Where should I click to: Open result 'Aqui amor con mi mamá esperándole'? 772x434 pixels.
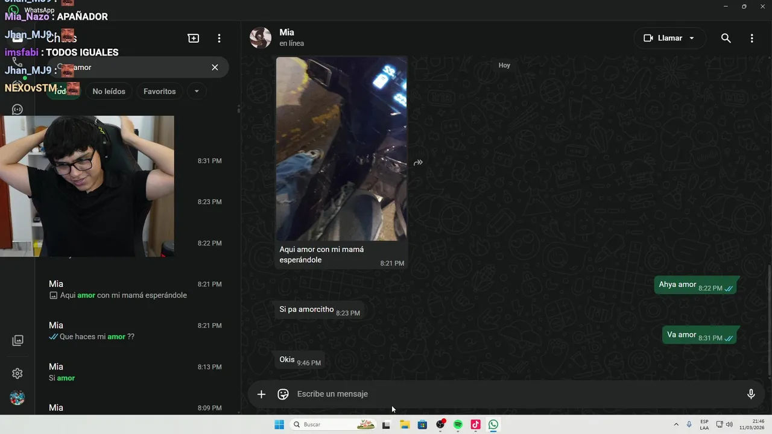[x=138, y=289]
